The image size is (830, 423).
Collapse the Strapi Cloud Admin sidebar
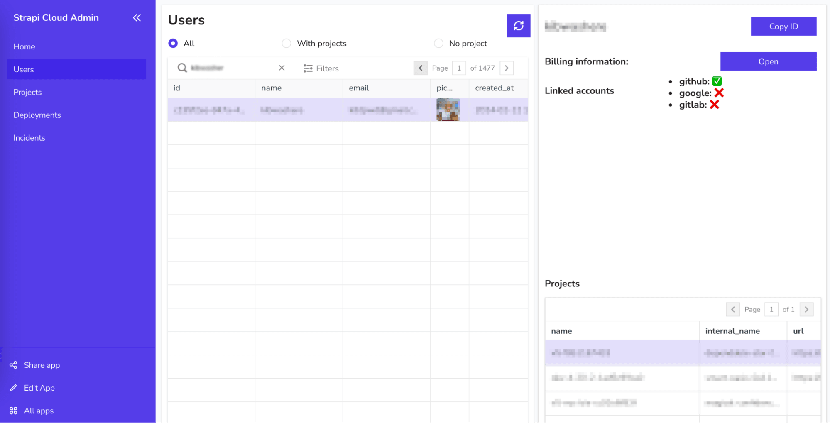pos(137,17)
